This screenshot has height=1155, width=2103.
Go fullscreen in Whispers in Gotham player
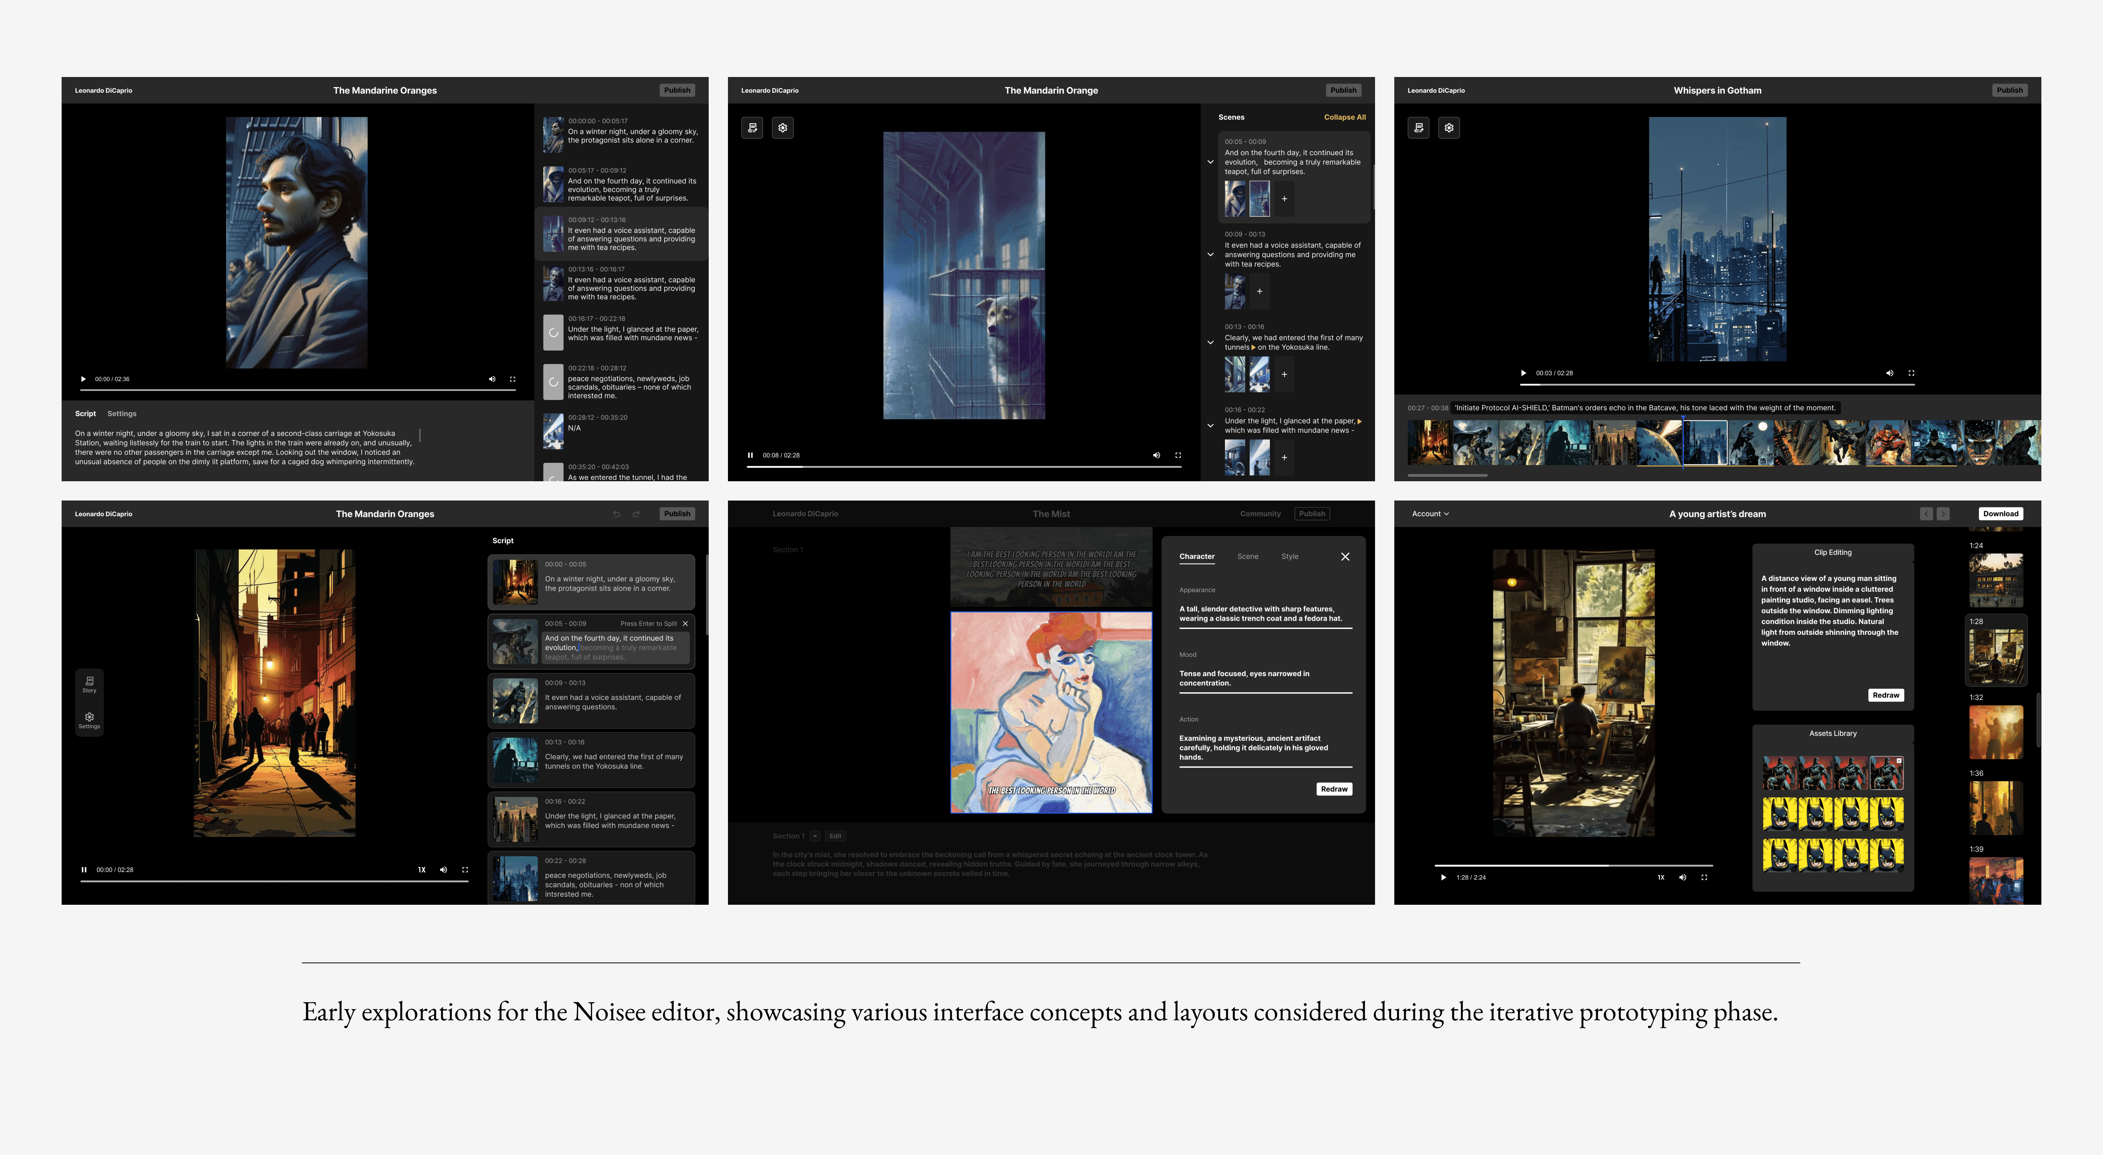click(1911, 373)
